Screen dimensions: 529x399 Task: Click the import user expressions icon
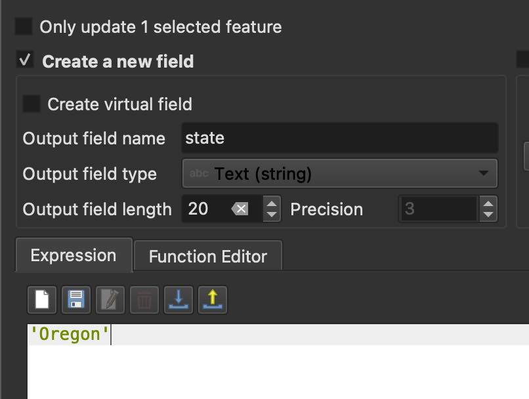(x=179, y=300)
